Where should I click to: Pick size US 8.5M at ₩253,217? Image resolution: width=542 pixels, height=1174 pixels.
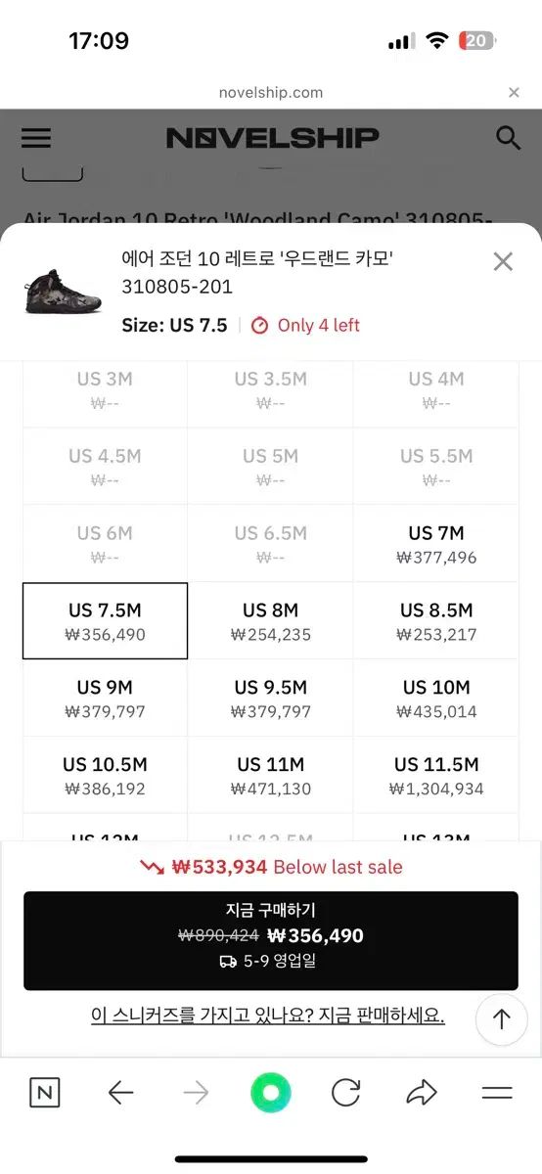(436, 621)
